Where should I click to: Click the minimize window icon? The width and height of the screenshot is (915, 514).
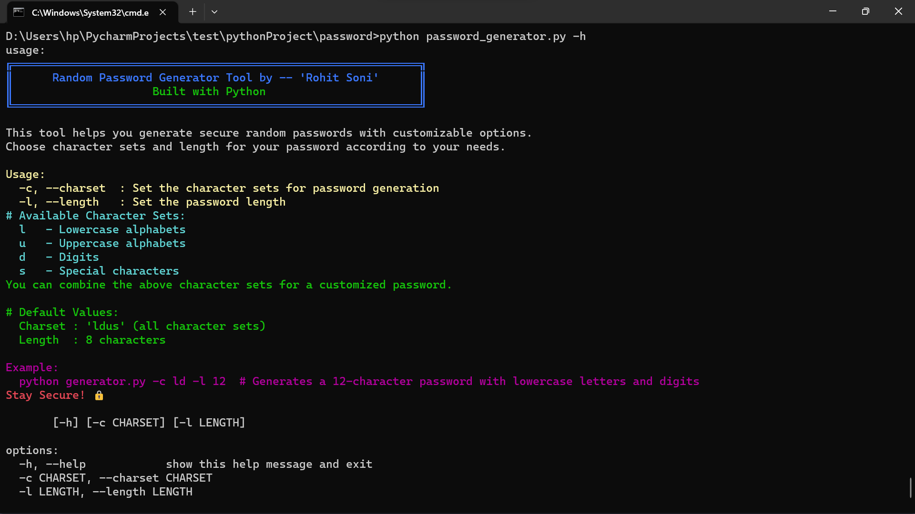833,11
